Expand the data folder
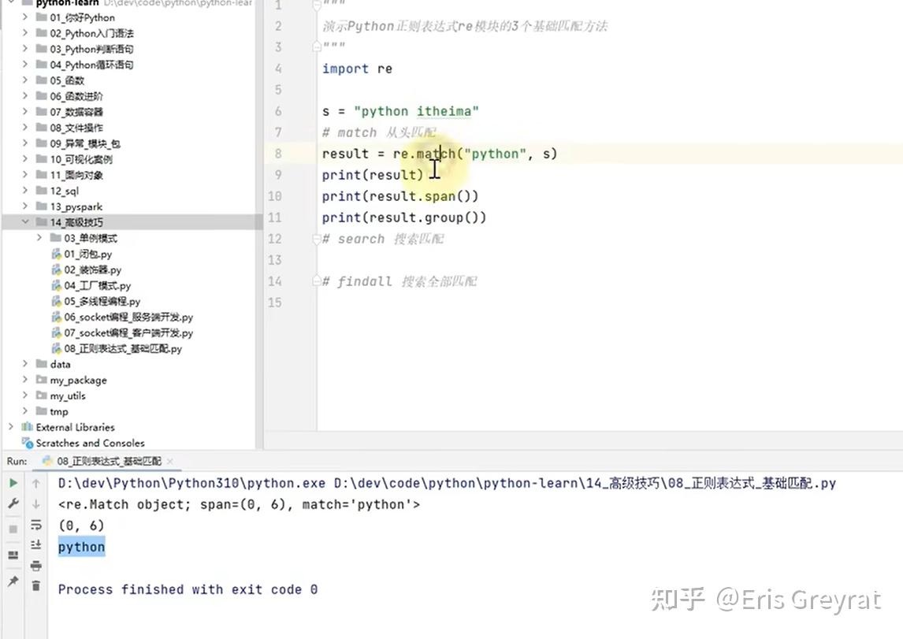The image size is (903, 639). click(24, 364)
